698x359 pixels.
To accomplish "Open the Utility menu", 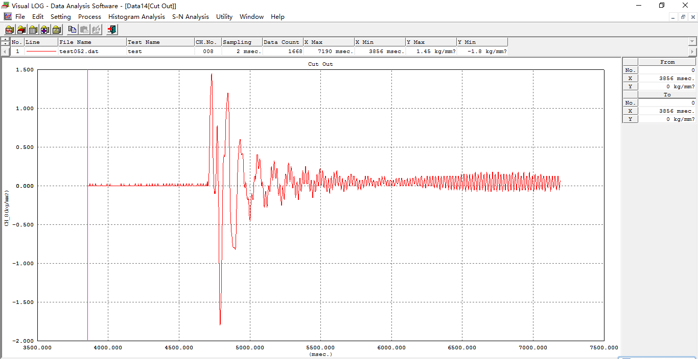I will [224, 17].
